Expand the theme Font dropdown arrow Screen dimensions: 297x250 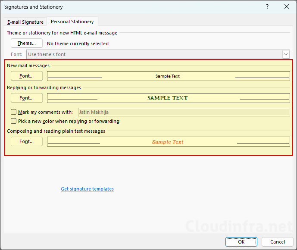[x=286, y=54]
